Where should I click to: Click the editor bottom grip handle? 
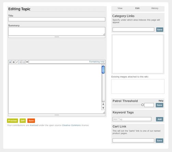pyautogui.click(x=57, y=115)
